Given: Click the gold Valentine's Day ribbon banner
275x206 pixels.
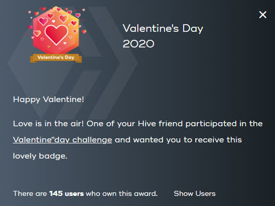Looking at the screenshot, I should [x=56, y=58].
